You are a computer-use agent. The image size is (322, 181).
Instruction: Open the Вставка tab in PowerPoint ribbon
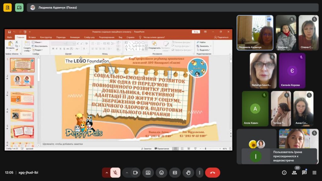32,37
